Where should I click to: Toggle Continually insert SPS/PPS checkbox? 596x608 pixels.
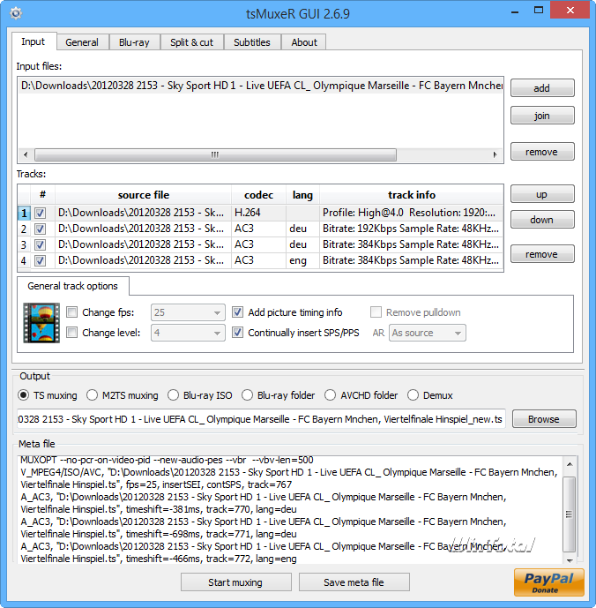[x=237, y=333]
